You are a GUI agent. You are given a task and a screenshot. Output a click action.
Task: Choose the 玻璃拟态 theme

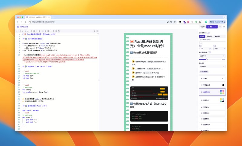(212, 113)
